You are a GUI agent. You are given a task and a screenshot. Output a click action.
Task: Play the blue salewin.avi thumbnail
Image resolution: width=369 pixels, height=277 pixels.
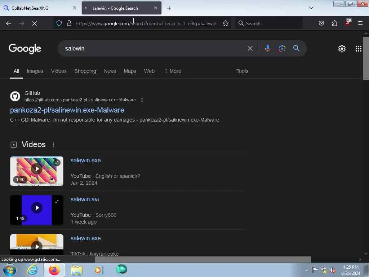(37, 210)
